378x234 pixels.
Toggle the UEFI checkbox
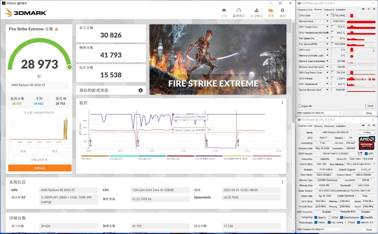tap(366, 154)
